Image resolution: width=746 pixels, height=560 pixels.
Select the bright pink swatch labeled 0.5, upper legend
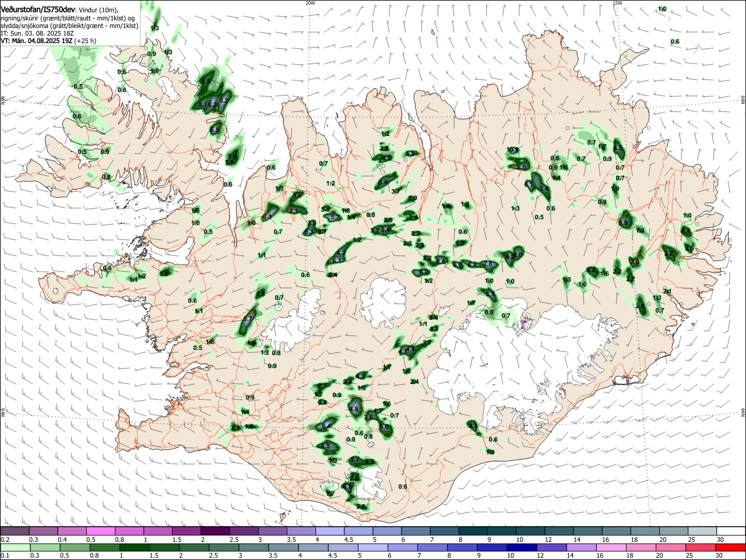point(101,531)
